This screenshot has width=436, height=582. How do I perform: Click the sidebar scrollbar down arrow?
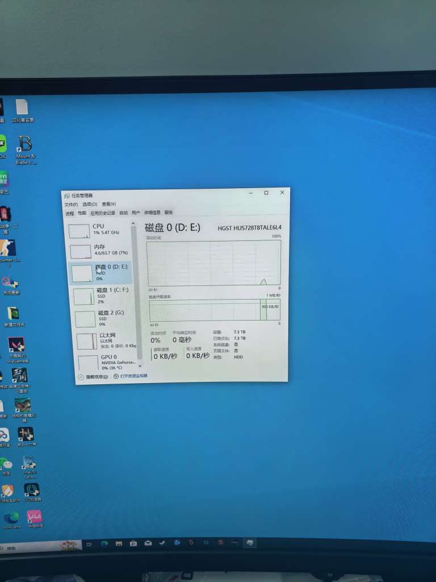pos(140,365)
